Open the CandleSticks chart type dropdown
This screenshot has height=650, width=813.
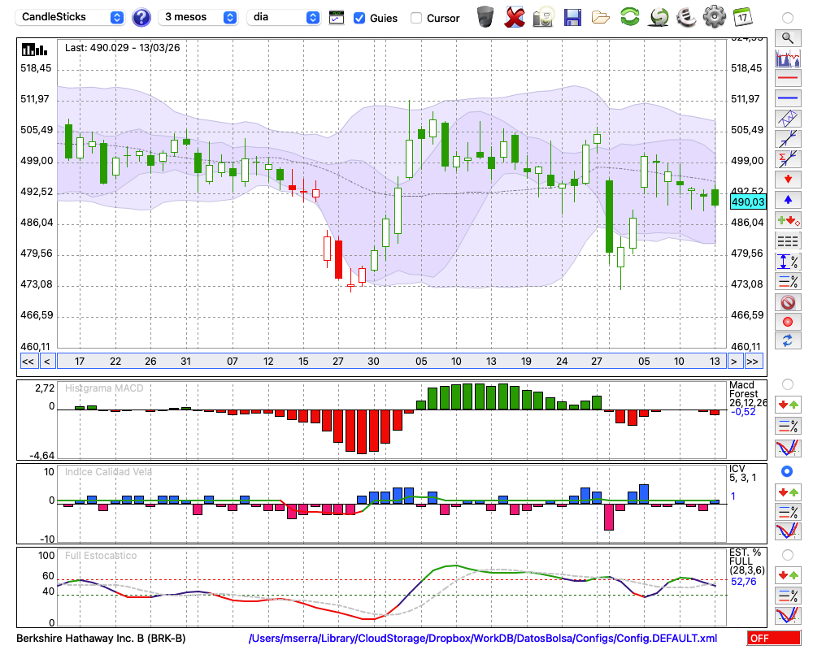[x=72, y=17]
